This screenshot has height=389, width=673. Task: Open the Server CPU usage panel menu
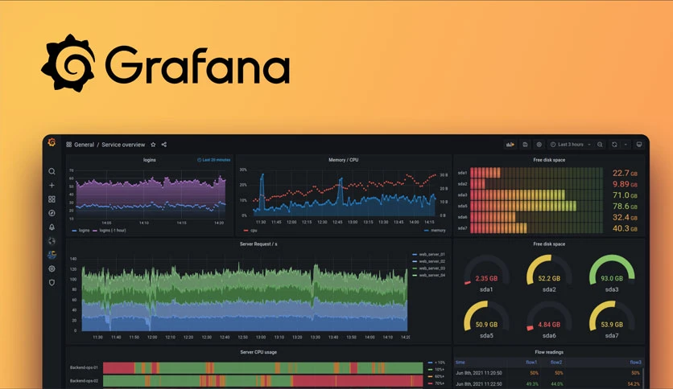tap(258, 352)
